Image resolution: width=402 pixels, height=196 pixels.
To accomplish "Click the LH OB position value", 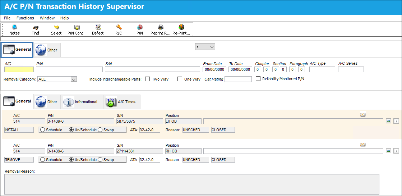I will (183, 121).
